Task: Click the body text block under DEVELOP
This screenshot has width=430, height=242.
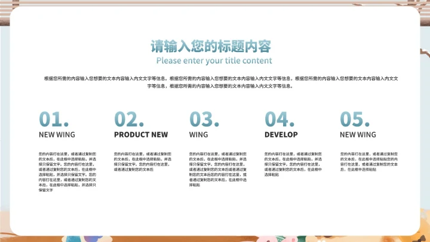Action: click(293, 164)
